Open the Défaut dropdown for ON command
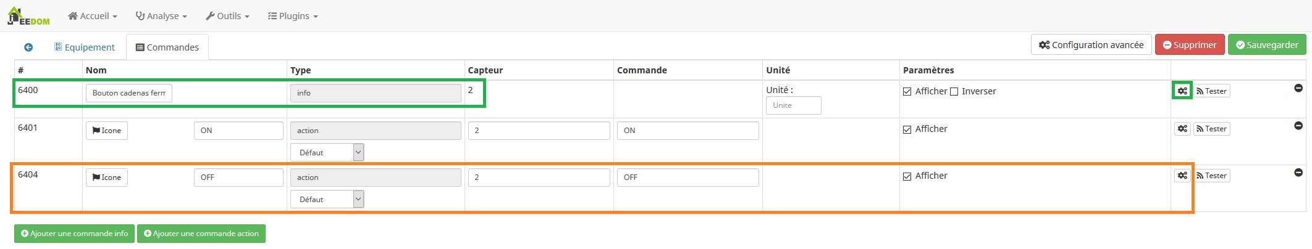 327,152
